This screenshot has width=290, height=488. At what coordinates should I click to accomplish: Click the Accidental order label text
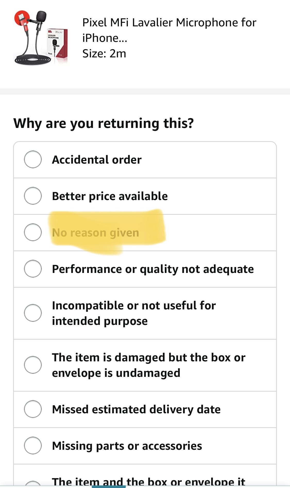(97, 160)
